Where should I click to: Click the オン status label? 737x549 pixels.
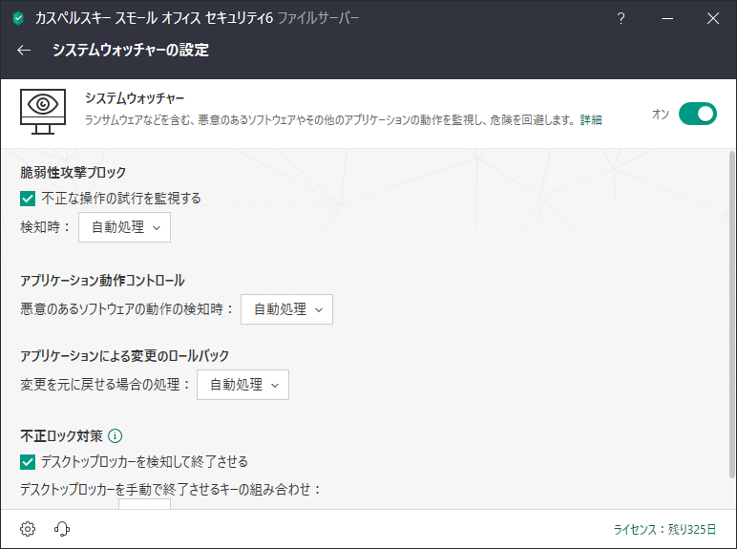661,114
